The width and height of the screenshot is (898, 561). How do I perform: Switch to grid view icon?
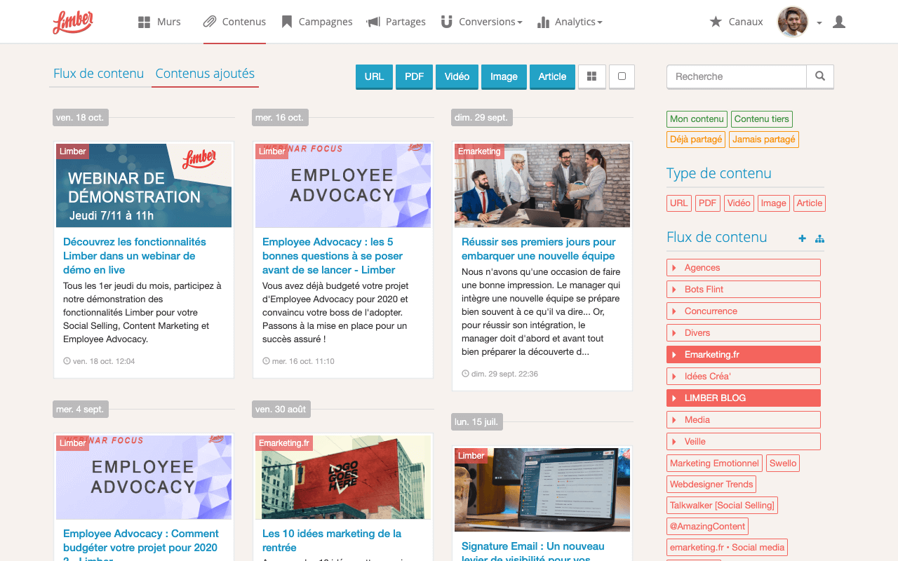coord(592,76)
